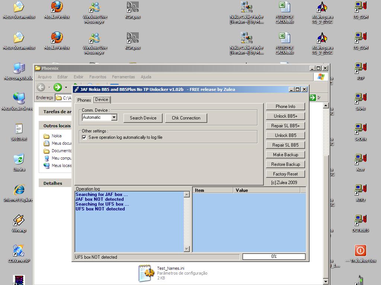Click the Unlock BB5+ button
This screenshot has width=381, height=285.
tap(285, 116)
